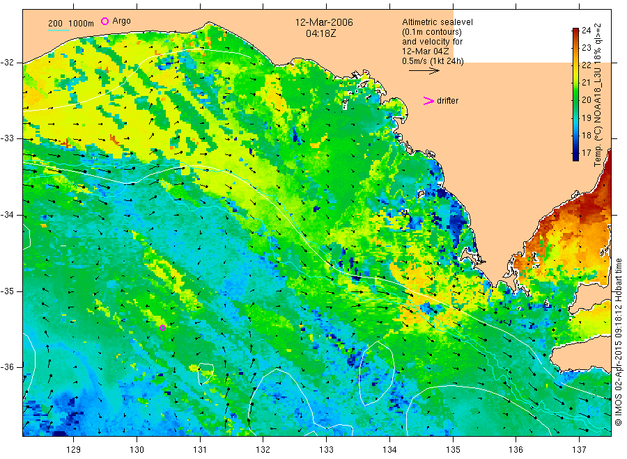
Task: Click the temperature color bar
Action: [575, 94]
